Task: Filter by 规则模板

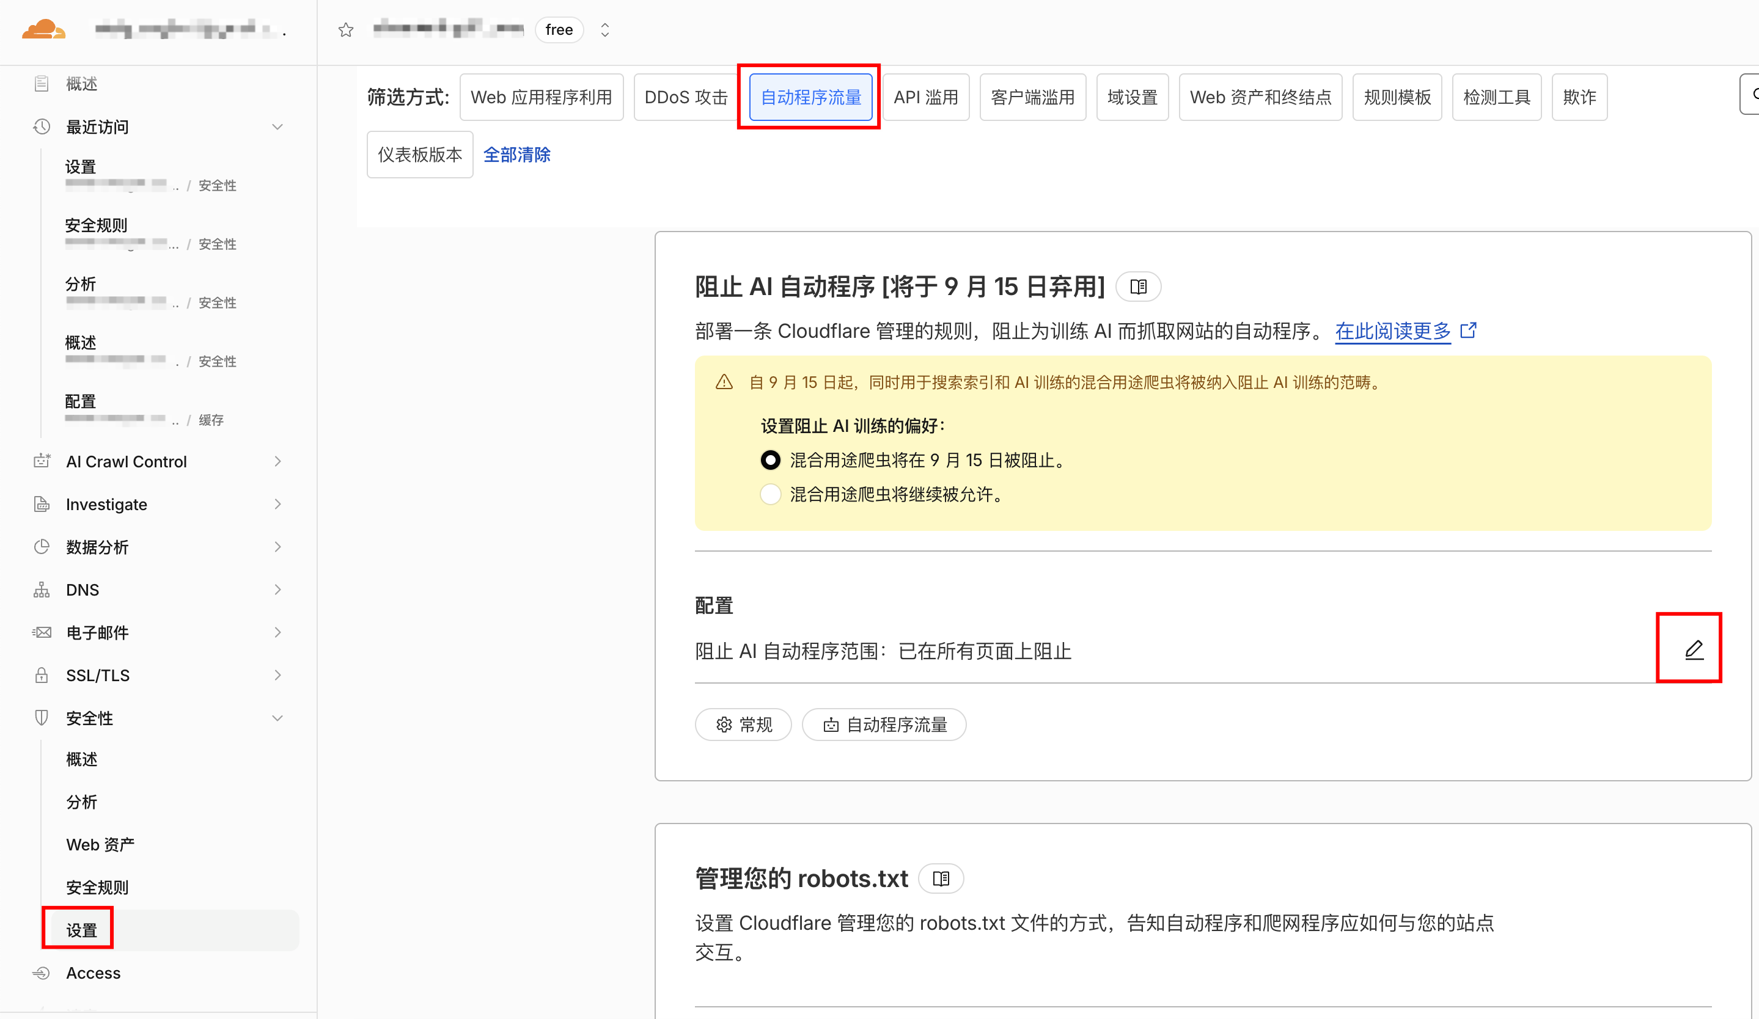Action: pos(1397,97)
